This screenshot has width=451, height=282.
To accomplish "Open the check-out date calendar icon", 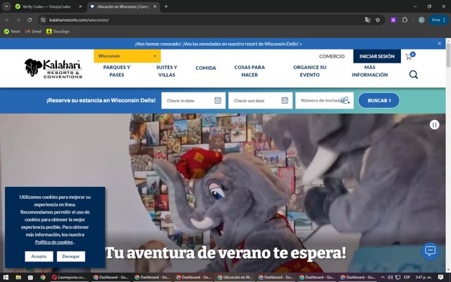I will [x=285, y=100].
